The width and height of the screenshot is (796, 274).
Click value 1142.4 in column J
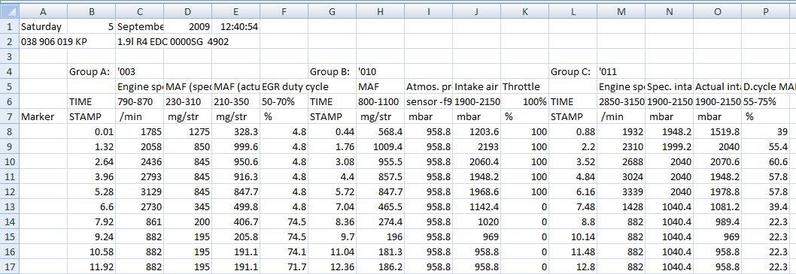click(x=477, y=207)
